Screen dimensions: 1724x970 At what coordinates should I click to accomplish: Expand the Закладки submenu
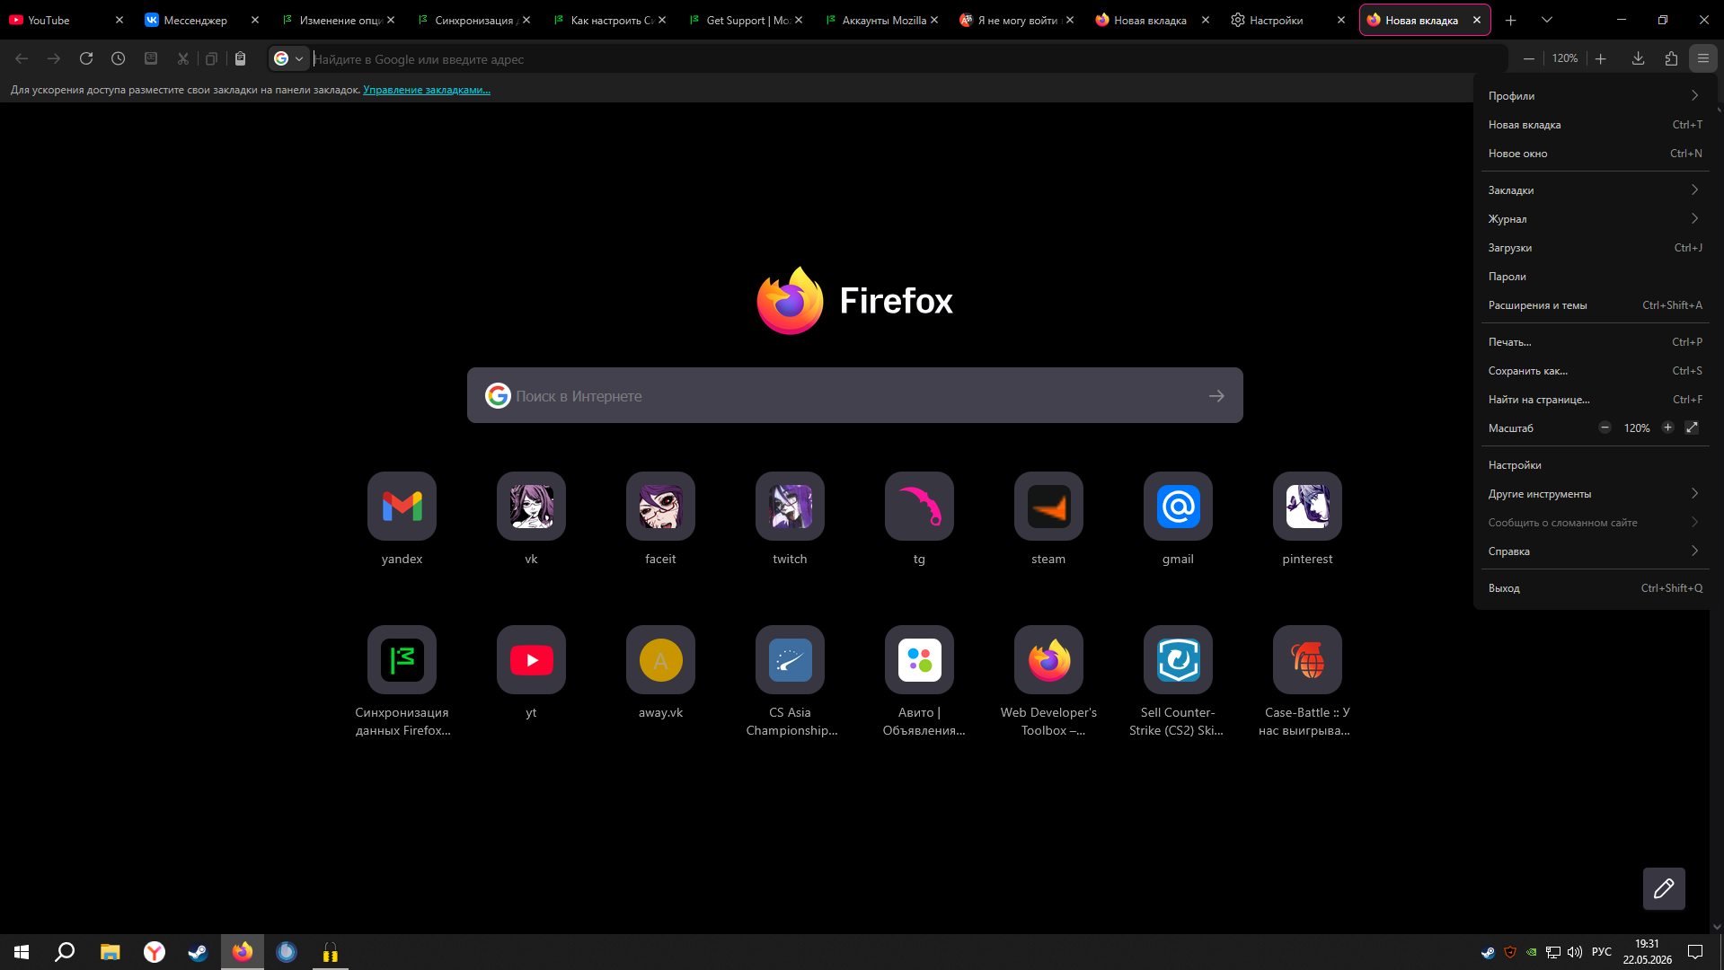pos(1595,190)
